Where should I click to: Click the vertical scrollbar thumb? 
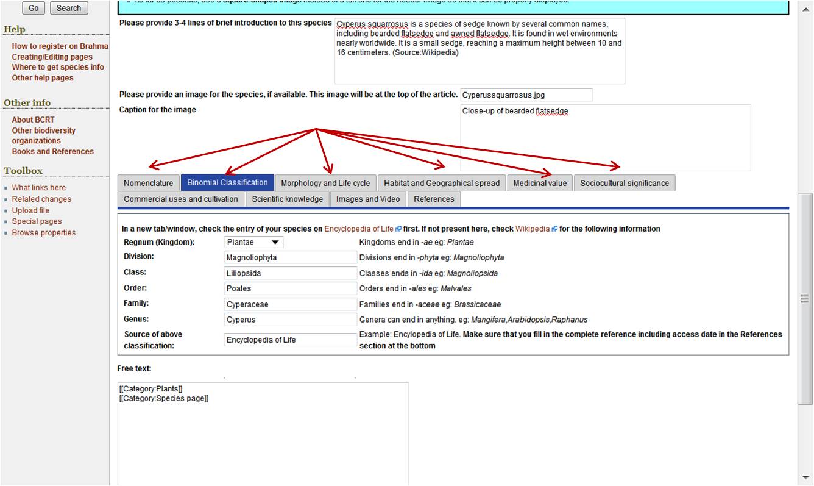[805, 298]
